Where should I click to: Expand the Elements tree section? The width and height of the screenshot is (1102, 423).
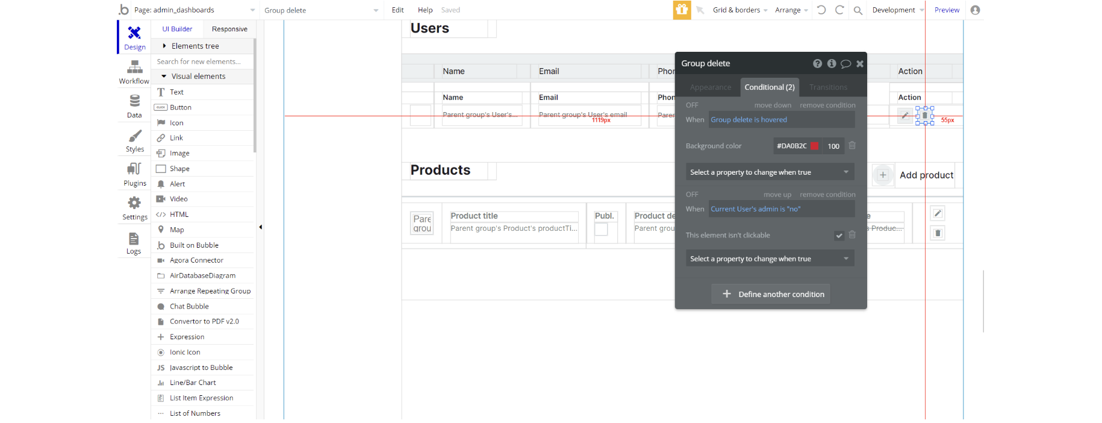[164, 46]
